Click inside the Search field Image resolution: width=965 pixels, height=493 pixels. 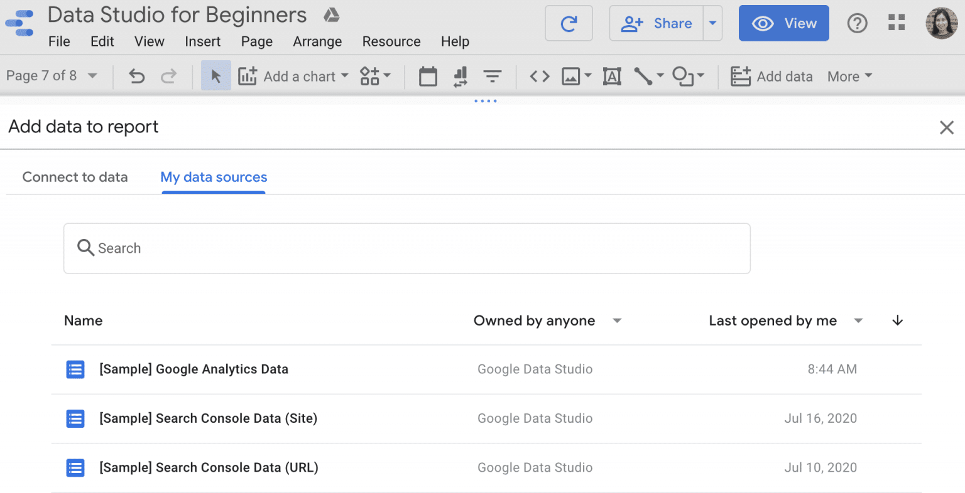pyautogui.click(x=406, y=248)
